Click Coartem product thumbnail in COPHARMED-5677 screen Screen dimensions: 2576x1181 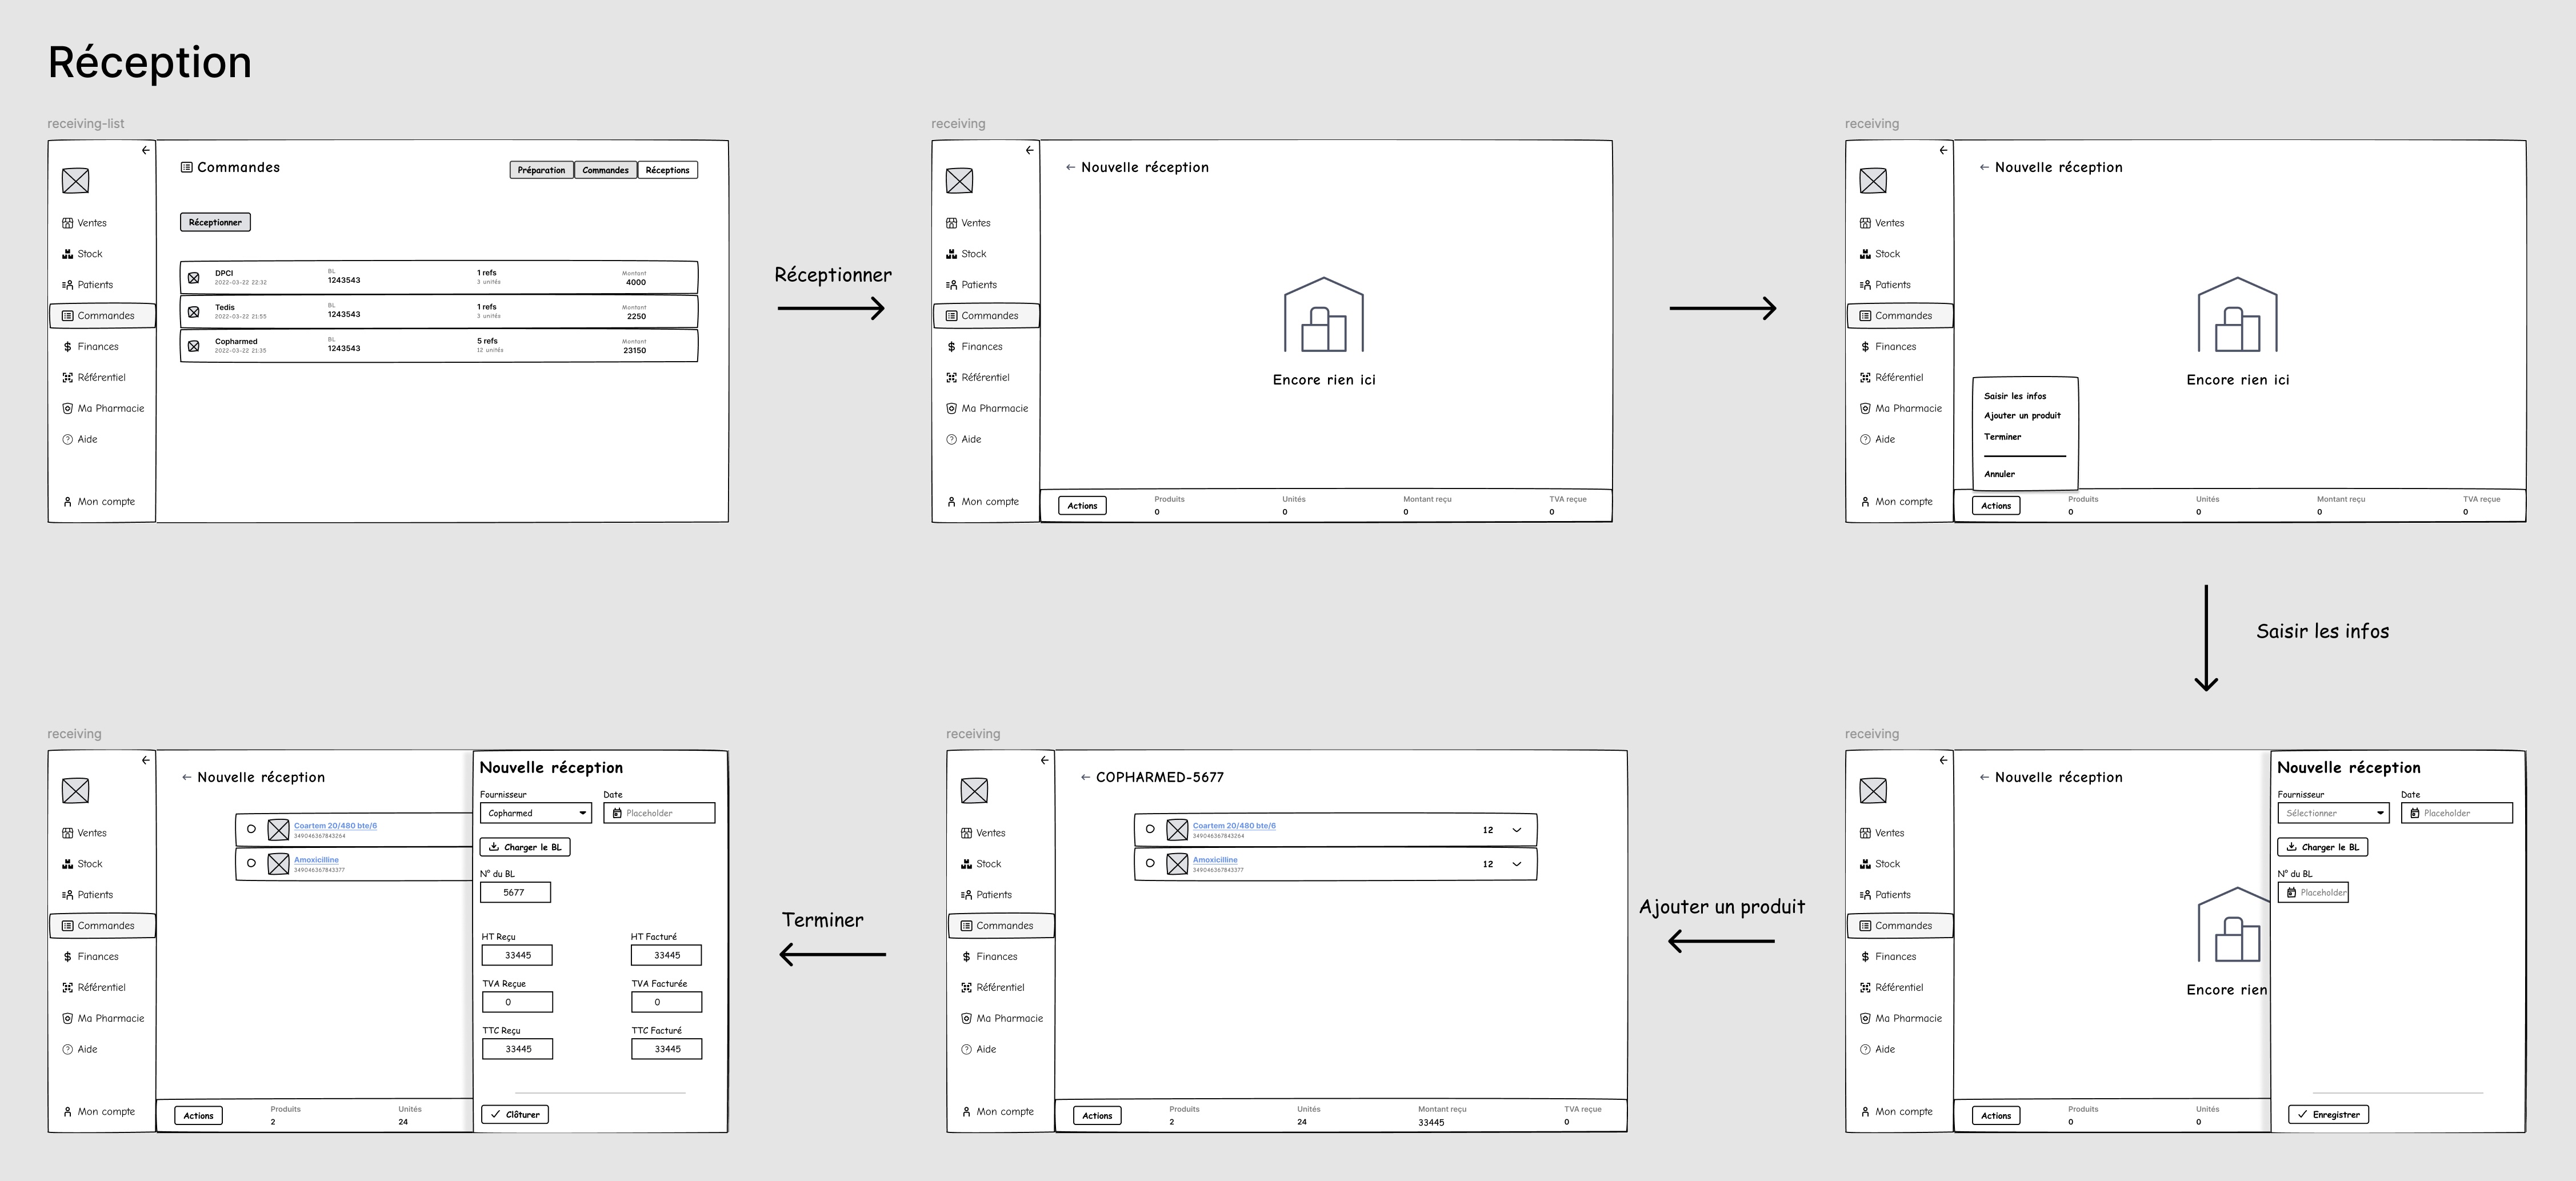click(1177, 830)
